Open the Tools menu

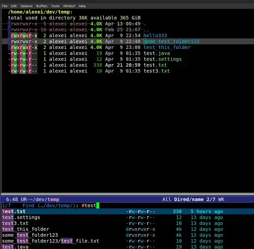(x=55, y=6)
